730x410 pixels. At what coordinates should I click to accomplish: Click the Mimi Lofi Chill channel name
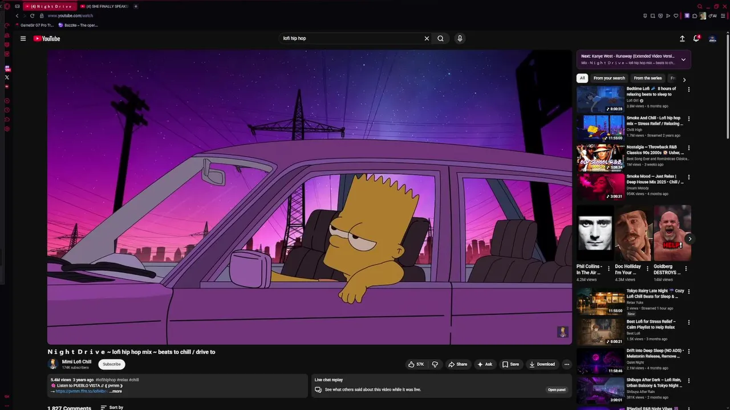click(x=76, y=362)
